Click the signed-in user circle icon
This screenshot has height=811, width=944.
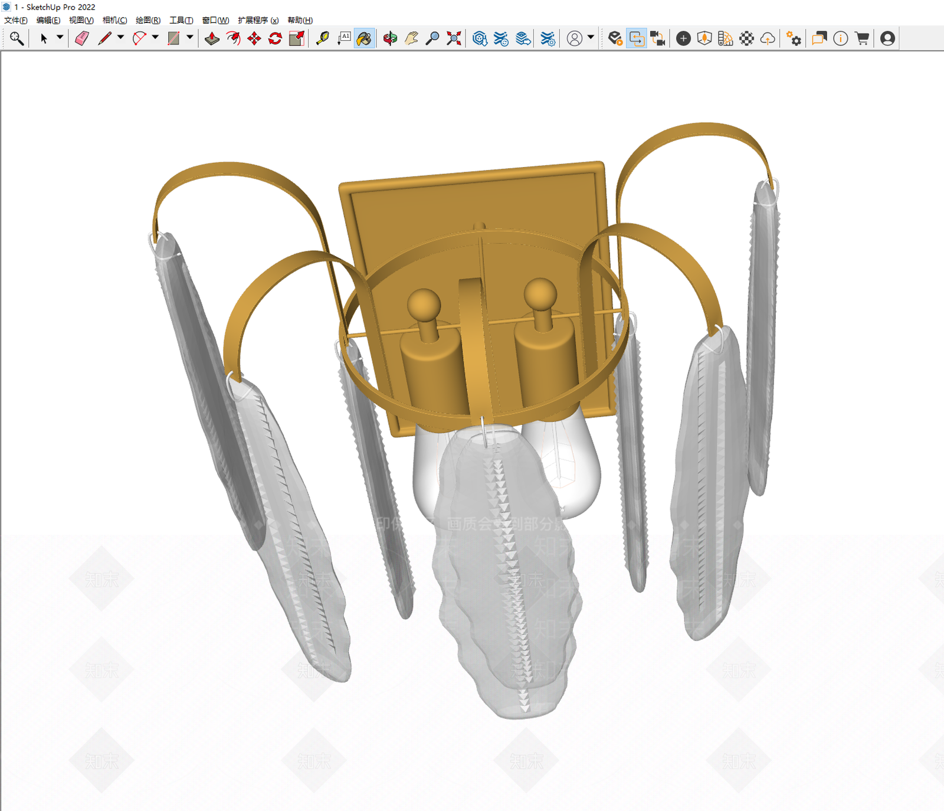575,38
